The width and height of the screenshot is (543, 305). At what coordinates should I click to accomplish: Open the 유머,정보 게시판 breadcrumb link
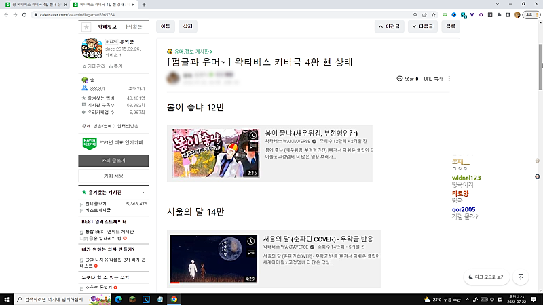193,52
